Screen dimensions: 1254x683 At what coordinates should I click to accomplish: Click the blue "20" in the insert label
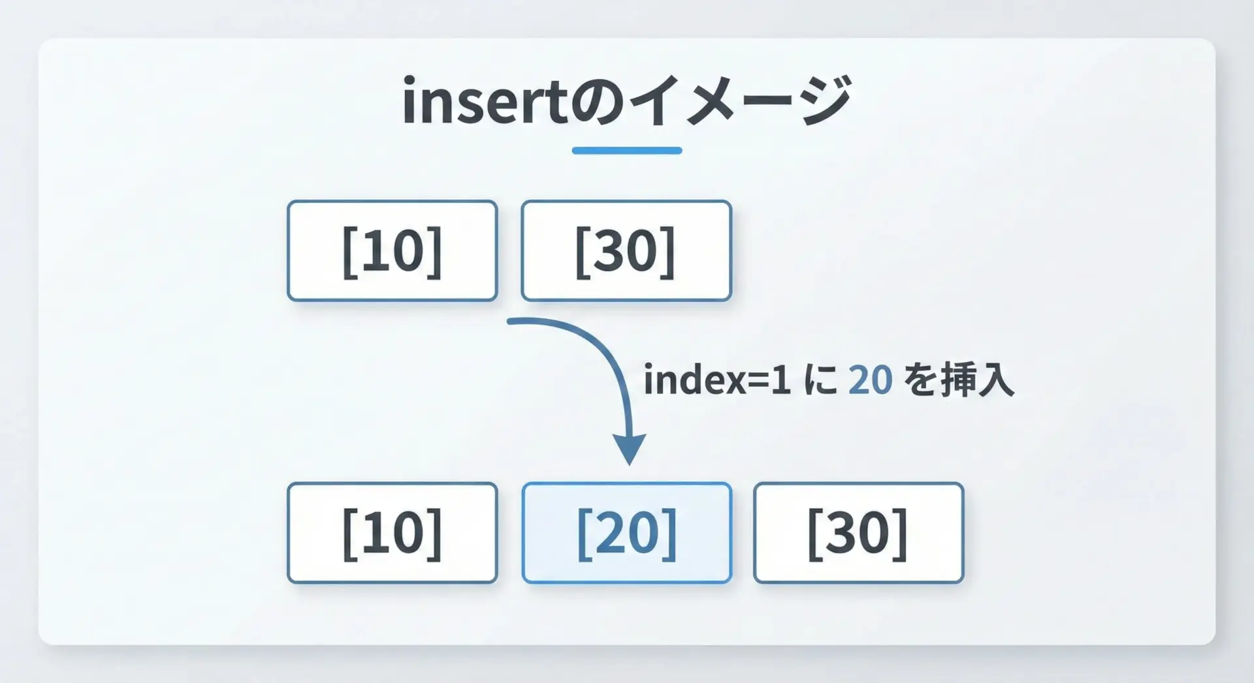coord(870,380)
